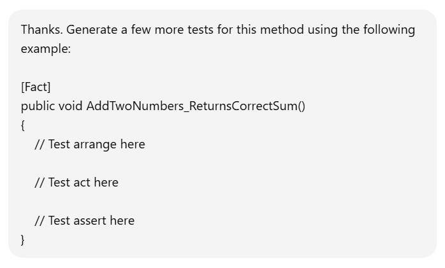Viewport: 445px width, 268px height.
Task: Click the "// Test assert here" comment
Action: [x=85, y=221]
